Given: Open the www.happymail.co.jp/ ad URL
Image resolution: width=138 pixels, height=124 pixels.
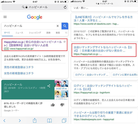Looking at the screenshot, I should click(22, 49).
